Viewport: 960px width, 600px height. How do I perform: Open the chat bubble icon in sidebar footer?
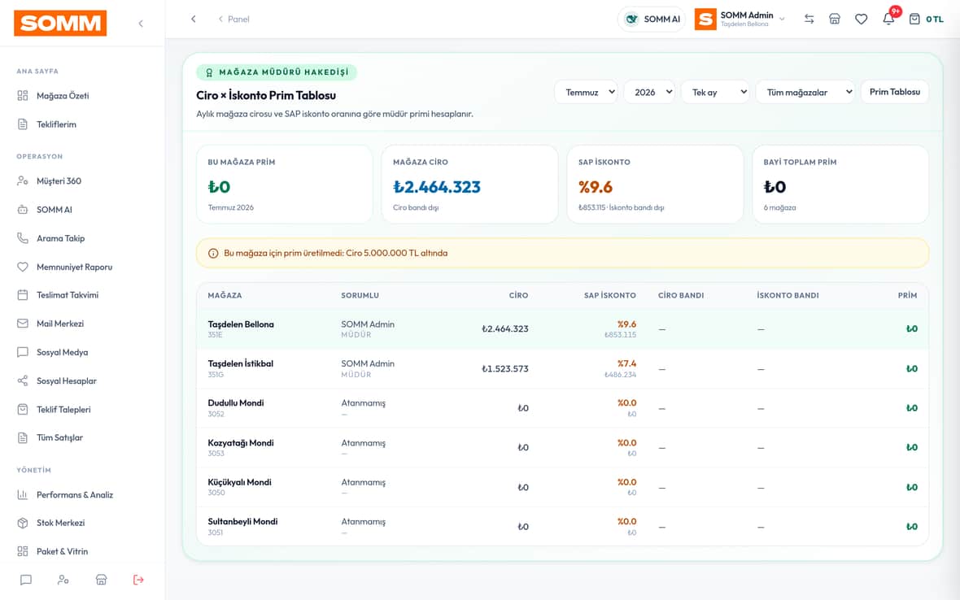pos(26,579)
